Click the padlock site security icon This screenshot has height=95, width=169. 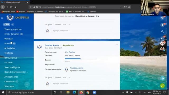[34, 7]
